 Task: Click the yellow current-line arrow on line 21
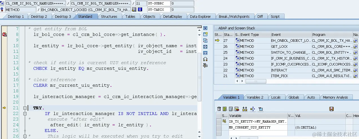tap(4, 108)
